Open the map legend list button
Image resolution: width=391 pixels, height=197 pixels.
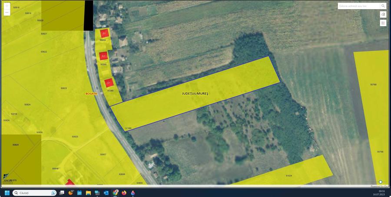383,23
